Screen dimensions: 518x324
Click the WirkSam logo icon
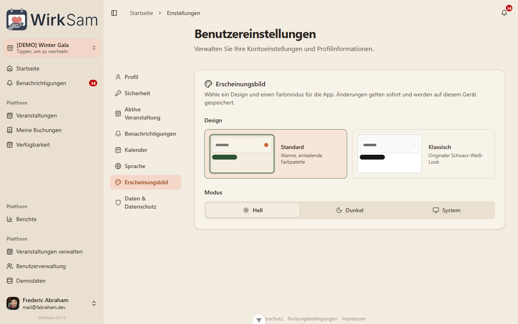(x=17, y=19)
